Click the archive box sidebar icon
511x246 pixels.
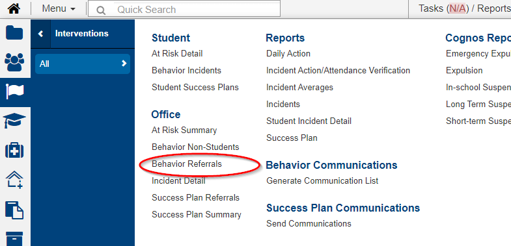pyautogui.click(x=14, y=238)
